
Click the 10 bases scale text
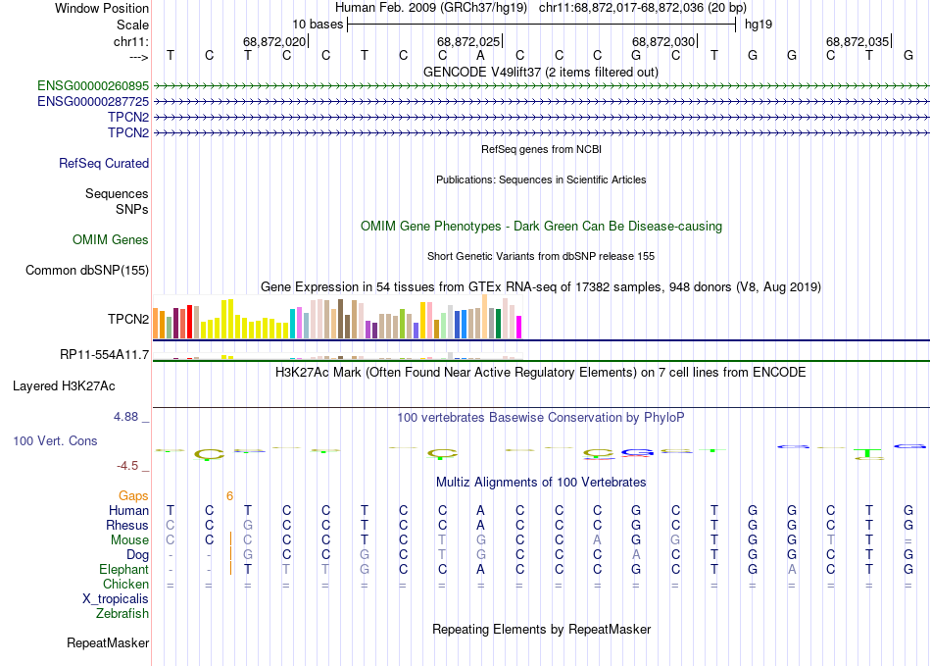point(318,25)
